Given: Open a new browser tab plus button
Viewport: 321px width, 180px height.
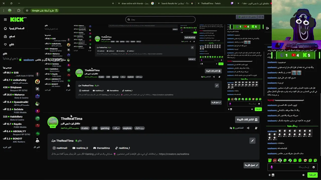Looking at the screenshot, I should click(113, 3).
